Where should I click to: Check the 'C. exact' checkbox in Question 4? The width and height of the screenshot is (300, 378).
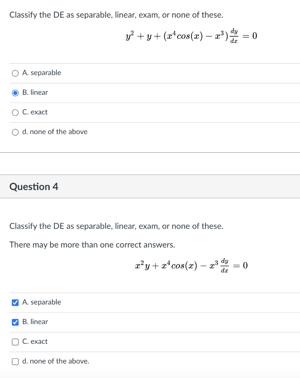point(15,342)
